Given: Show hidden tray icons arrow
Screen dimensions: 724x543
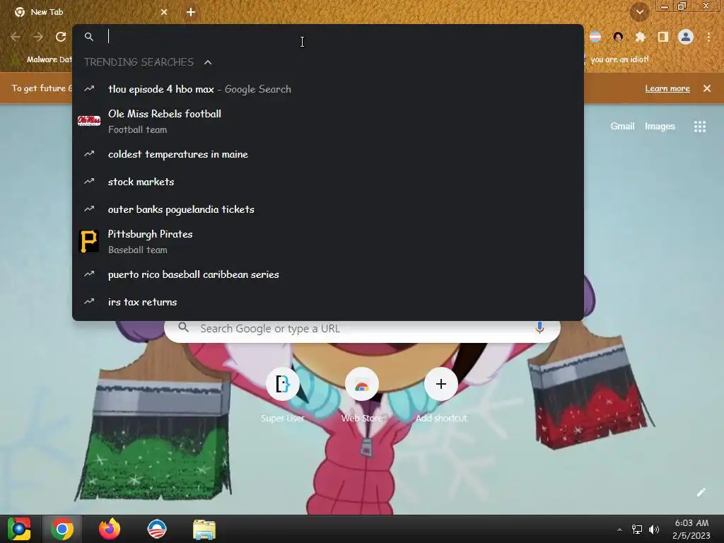Looking at the screenshot, I should [x=619, y=530].
